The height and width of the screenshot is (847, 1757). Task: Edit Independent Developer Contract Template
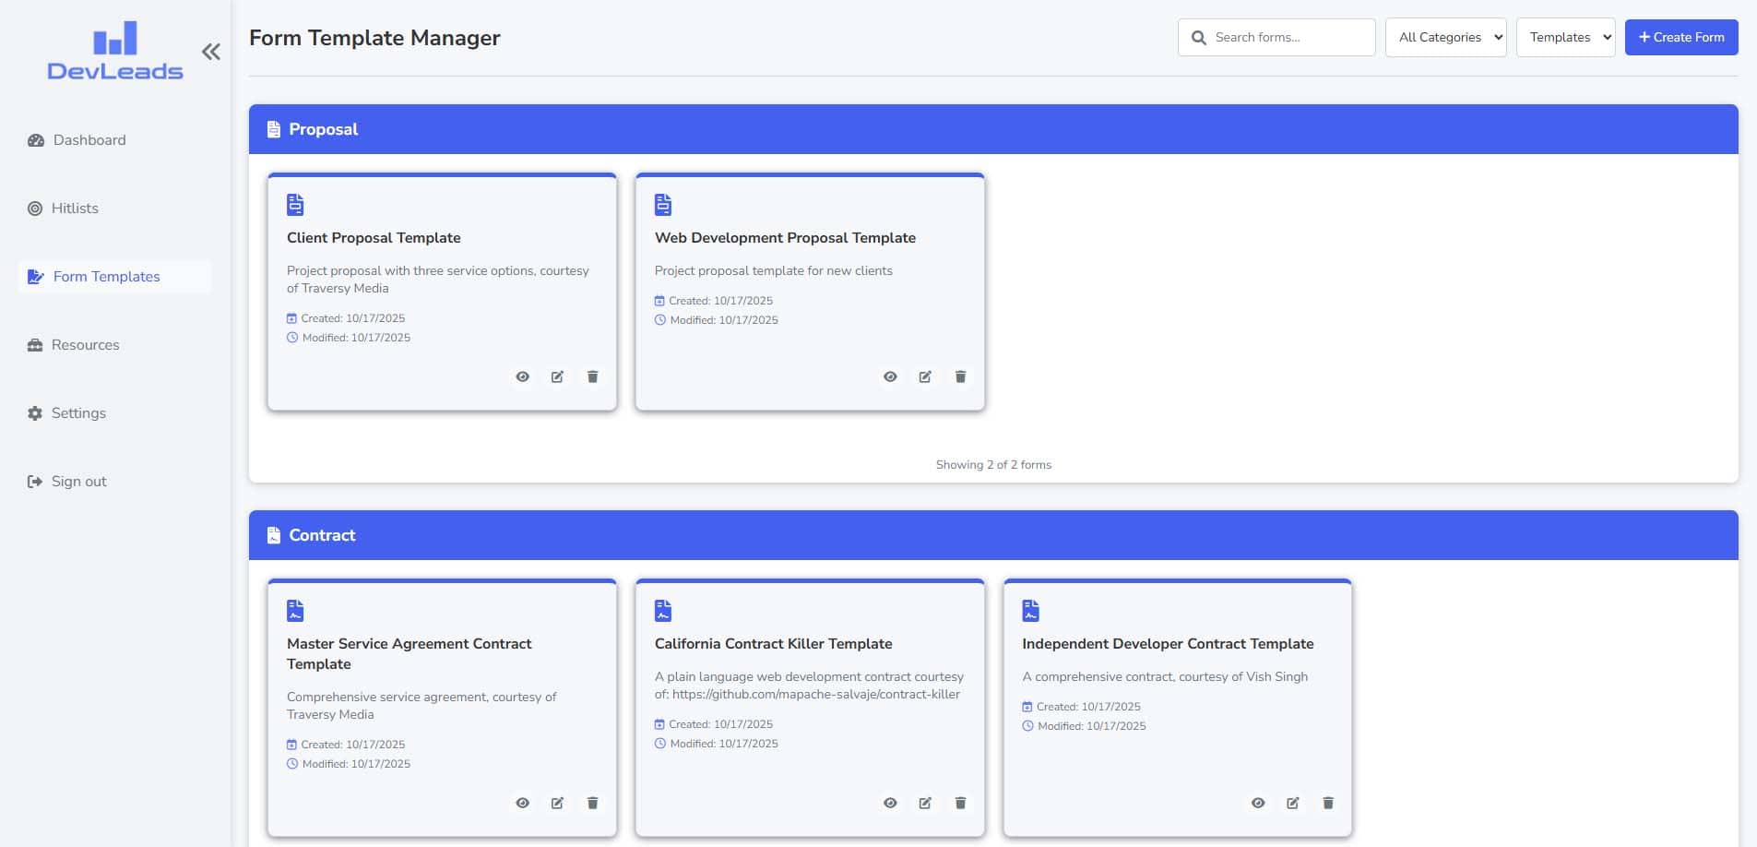[x=1293, y=803]
